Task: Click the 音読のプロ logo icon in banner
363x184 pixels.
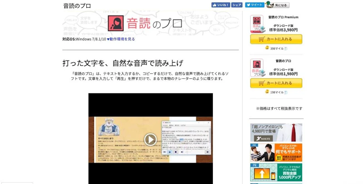Action: tap(116, 23)
